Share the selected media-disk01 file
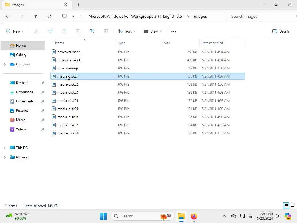This screenshot has height=223, width=297. click(x=92, y=31)
